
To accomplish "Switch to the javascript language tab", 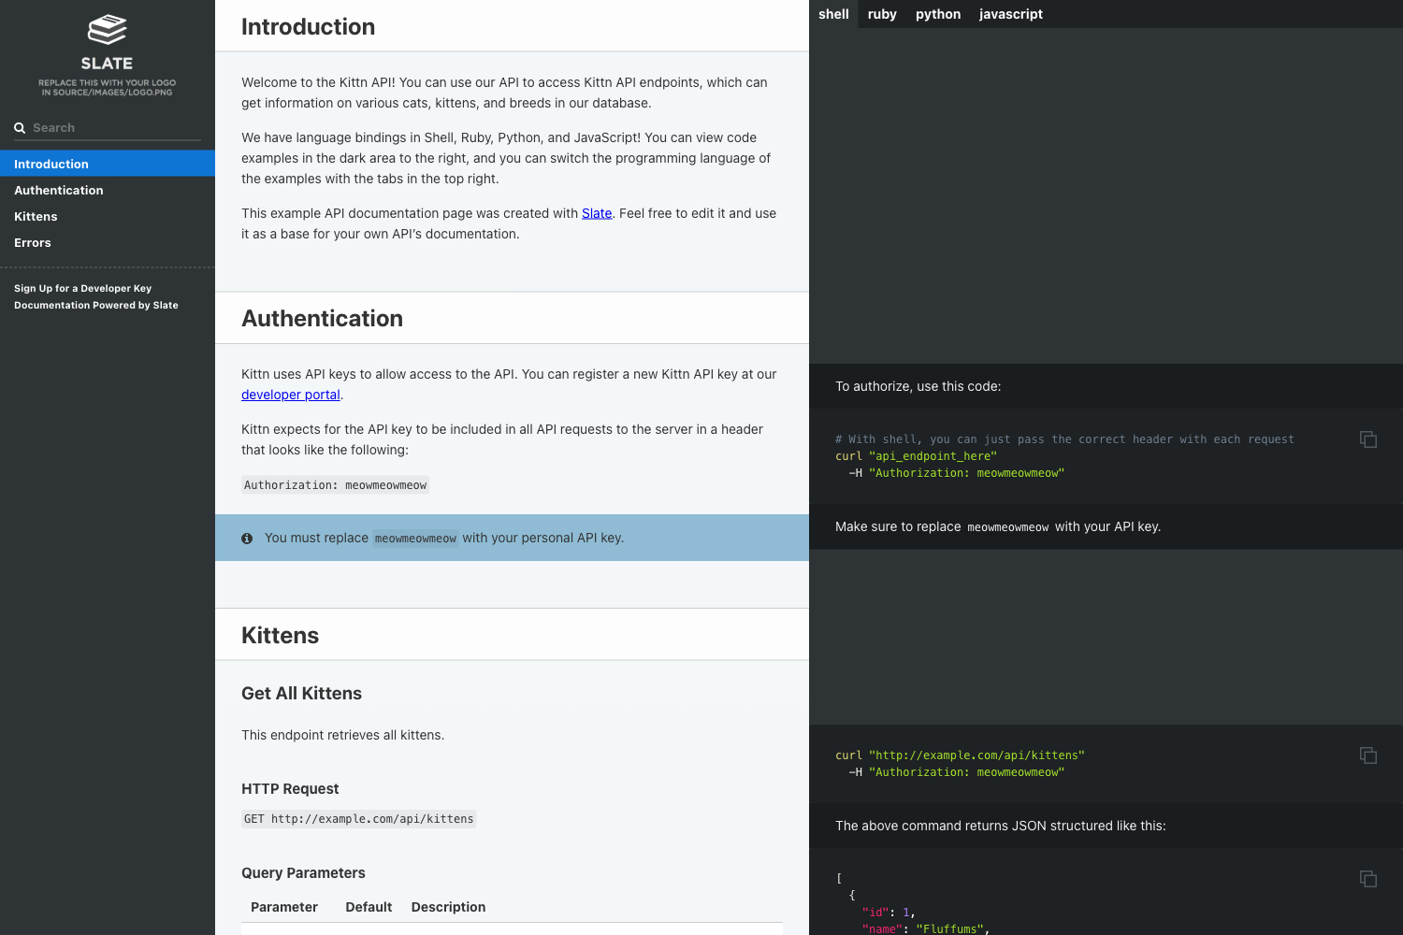I will tap(1010, 14).
